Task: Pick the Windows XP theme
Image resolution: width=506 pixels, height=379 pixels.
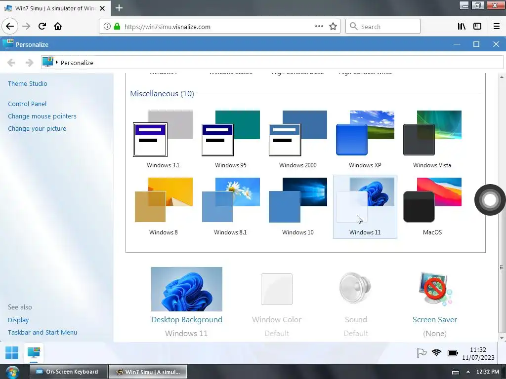Action: 365,139
